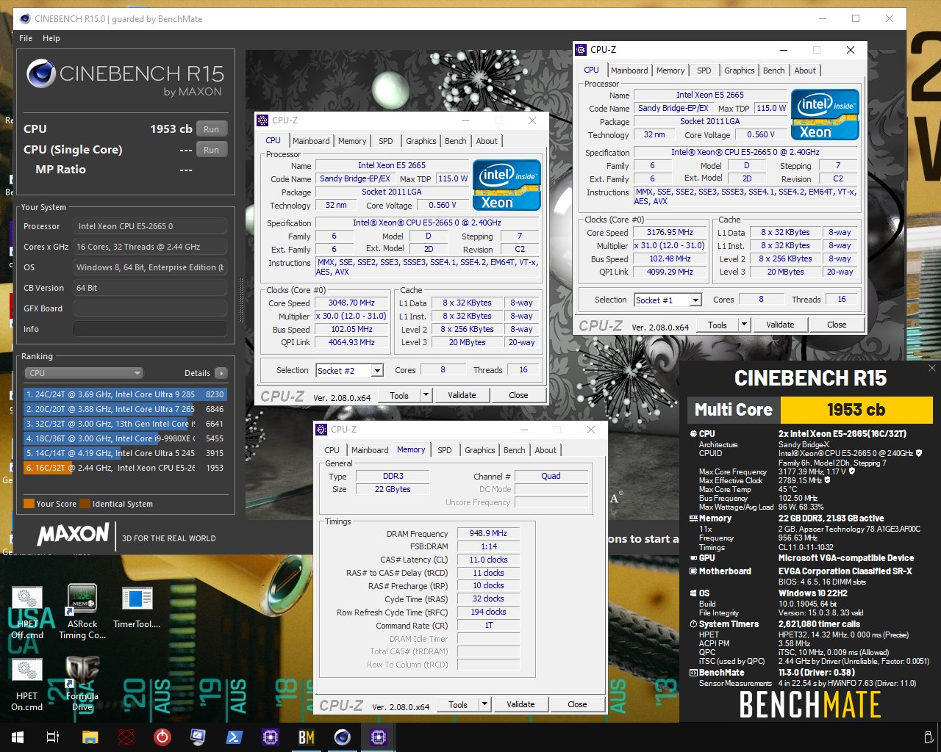Click the GFX Board field in Your System
Viewport: 941px width, 752px height.
coord(150,308)
